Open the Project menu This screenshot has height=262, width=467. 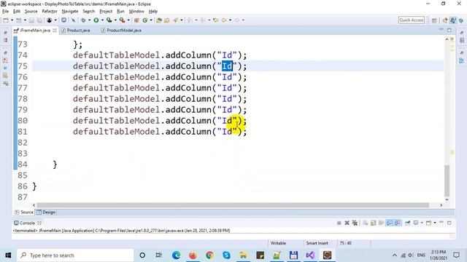click(106, 12)
